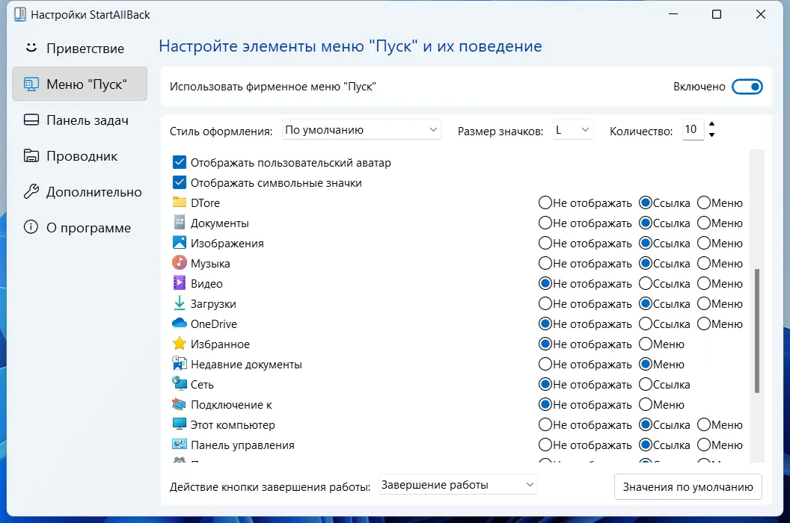
Task: Click the wrench icon beside Дополнительно
Action: pos(31,192)
